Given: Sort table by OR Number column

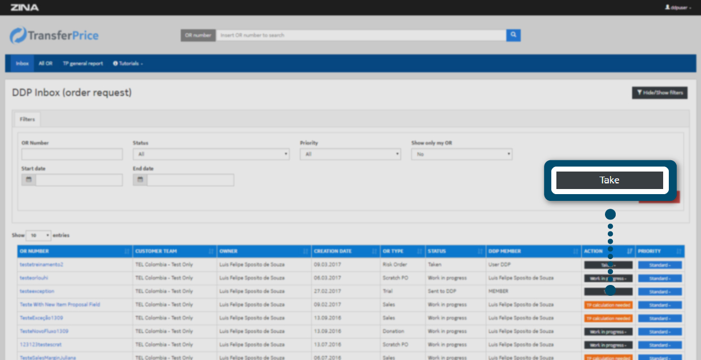Looking at the screenshot, I should [x=75, y=251].
